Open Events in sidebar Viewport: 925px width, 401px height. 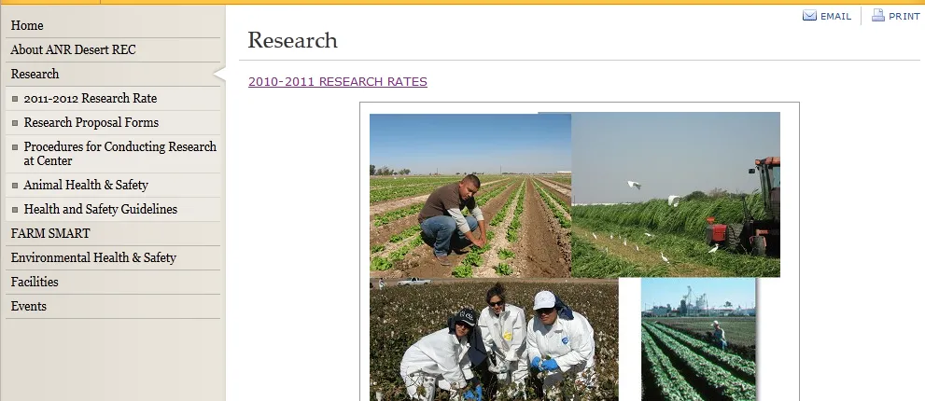(x=28, y=306)
